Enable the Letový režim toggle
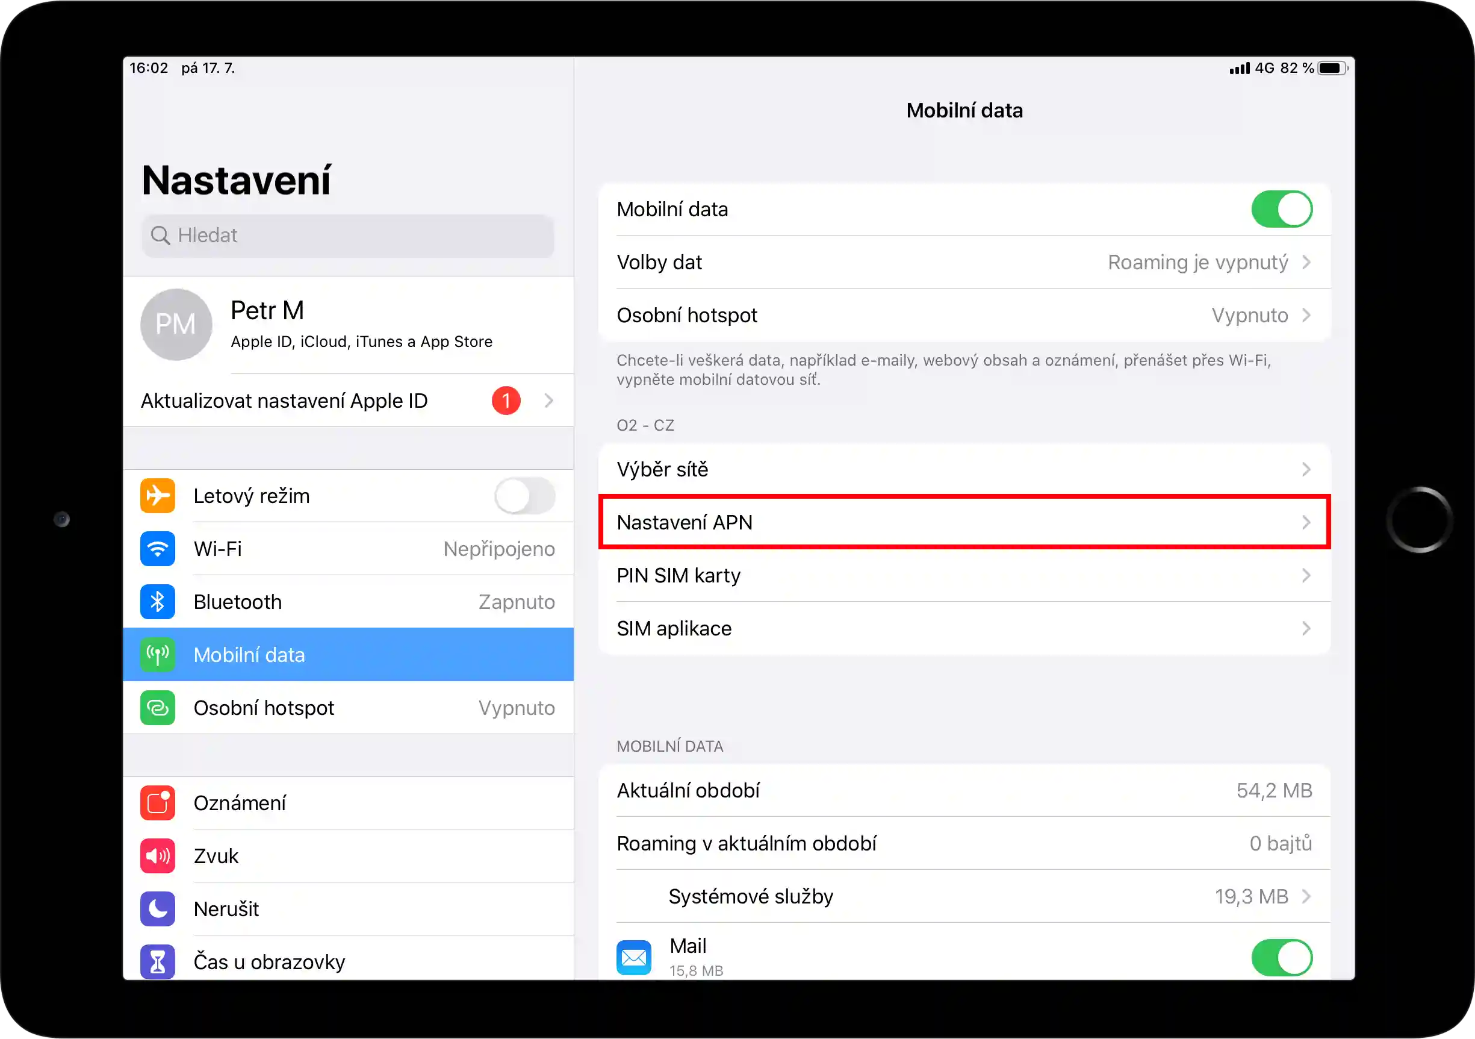 coord(524,495)
